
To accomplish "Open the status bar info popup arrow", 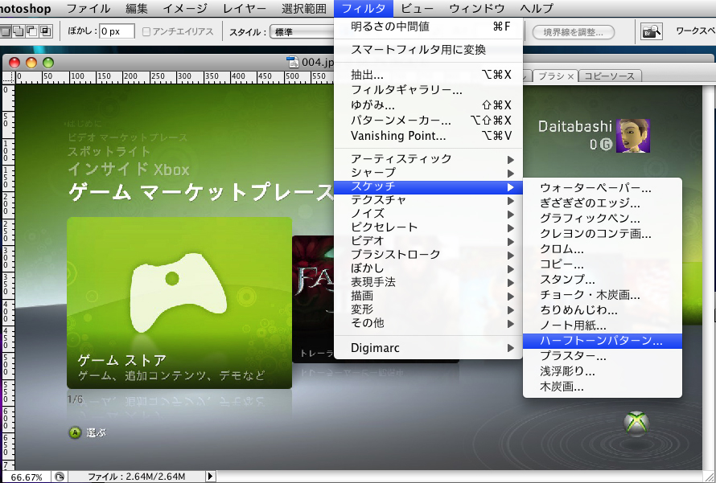I will click(210, 477).
